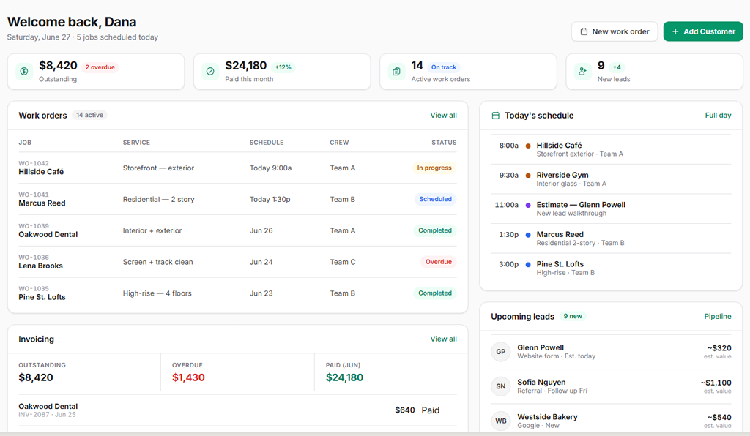
Task: Click the CREW column header
Action: [x=339, y=143]
